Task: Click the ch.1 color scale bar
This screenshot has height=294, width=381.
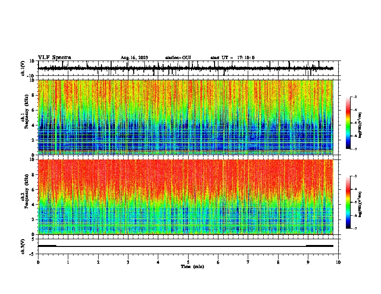Action: (348, 123)
